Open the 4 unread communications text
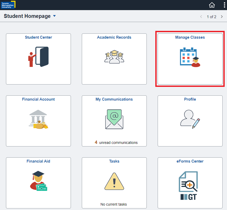227x210 pixels. point(116,142)
